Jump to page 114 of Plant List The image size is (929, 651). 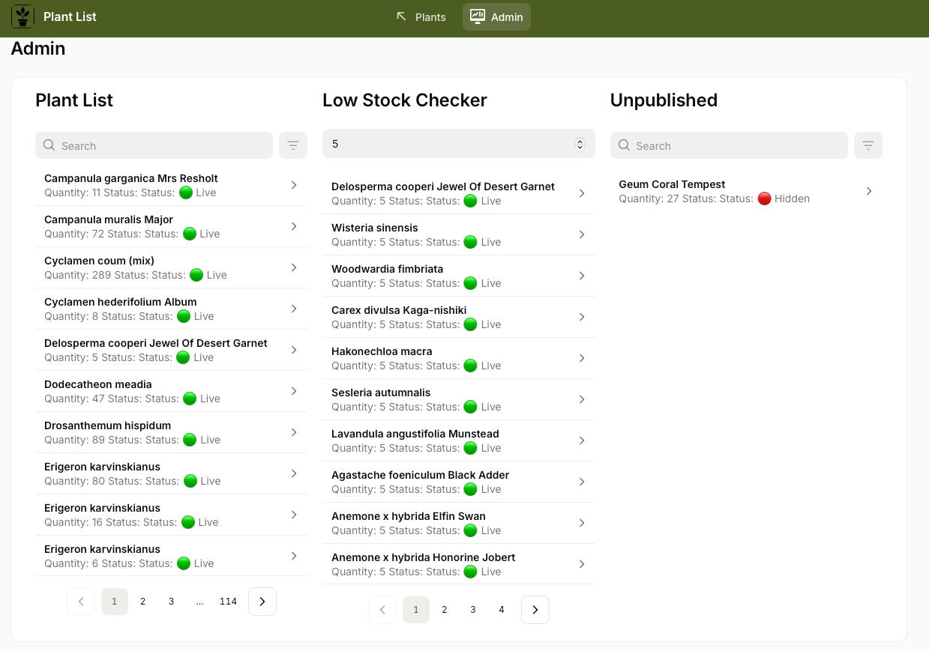coord(228,602)
